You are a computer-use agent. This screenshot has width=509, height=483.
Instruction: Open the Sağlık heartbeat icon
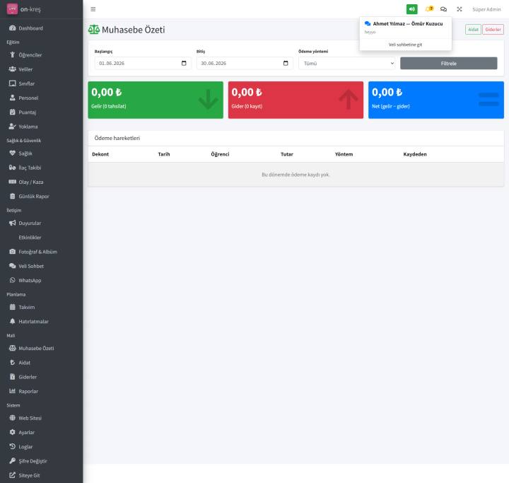(12, 153)
